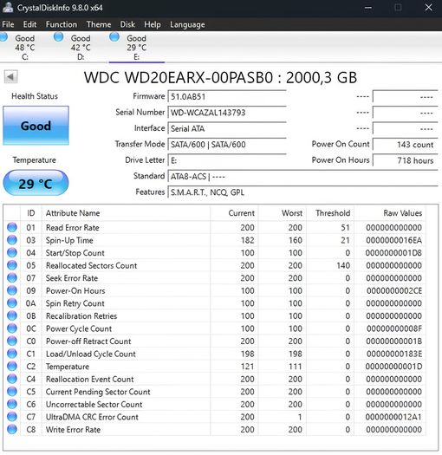Click the Firmware value field

click(x=227, y=96)
